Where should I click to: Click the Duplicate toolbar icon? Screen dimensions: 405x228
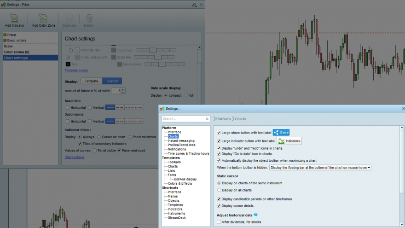[x=69, y=18]
